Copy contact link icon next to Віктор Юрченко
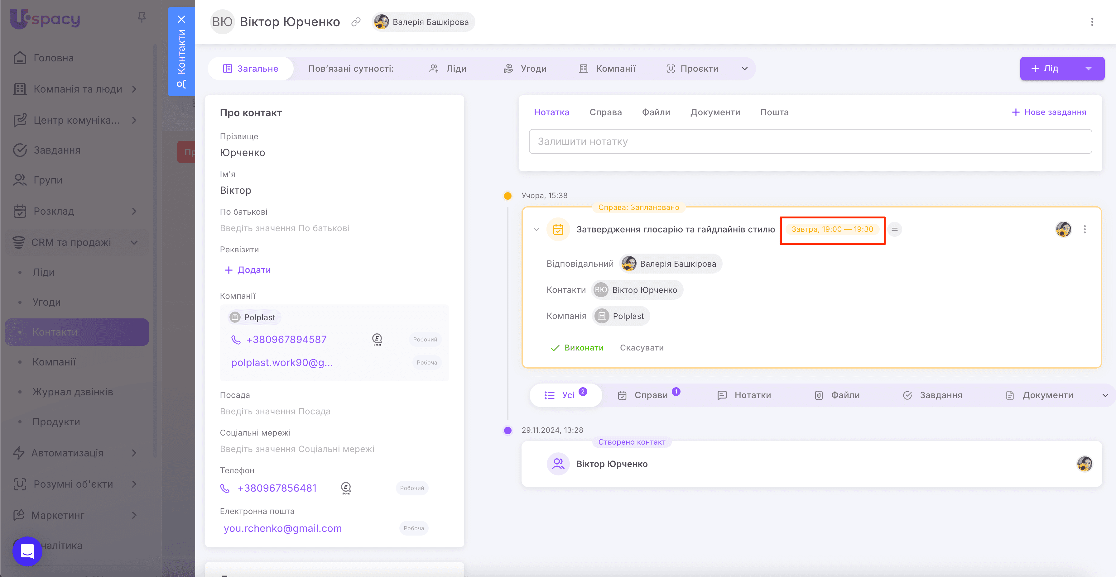The width and height of the screenshot is (1116, 577). click(x=356, y=21)
